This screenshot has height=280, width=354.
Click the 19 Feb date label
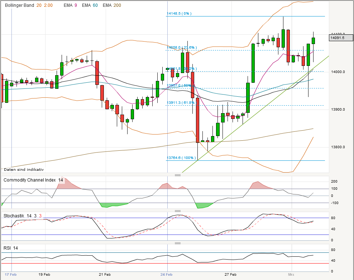(44, 274)
